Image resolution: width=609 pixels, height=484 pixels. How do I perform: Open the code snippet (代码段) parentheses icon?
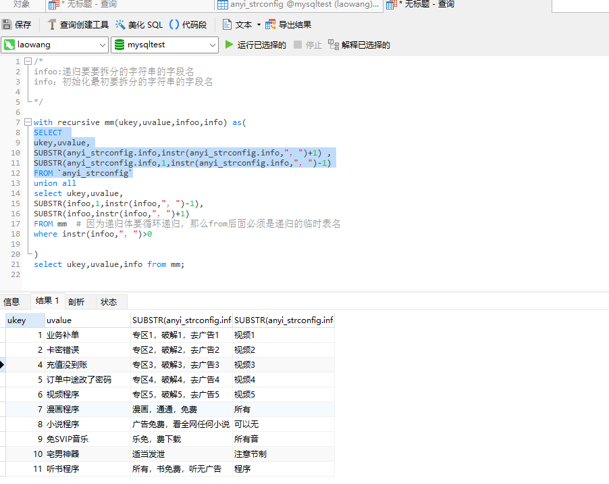click(174, 25)
